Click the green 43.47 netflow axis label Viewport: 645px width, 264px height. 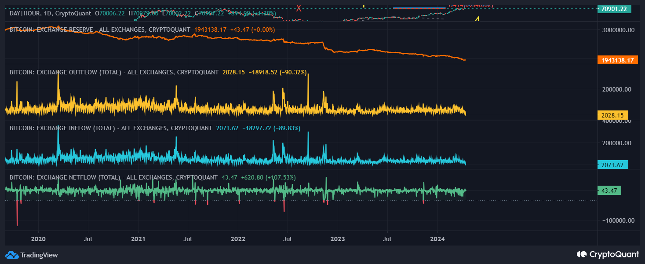tap(609, 190)
